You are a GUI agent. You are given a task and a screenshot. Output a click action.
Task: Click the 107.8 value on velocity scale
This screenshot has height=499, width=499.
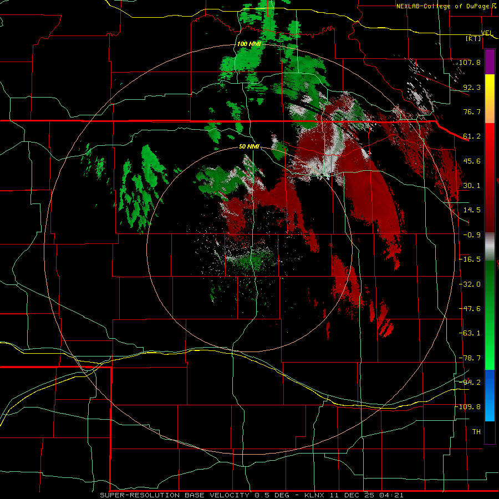470,62
